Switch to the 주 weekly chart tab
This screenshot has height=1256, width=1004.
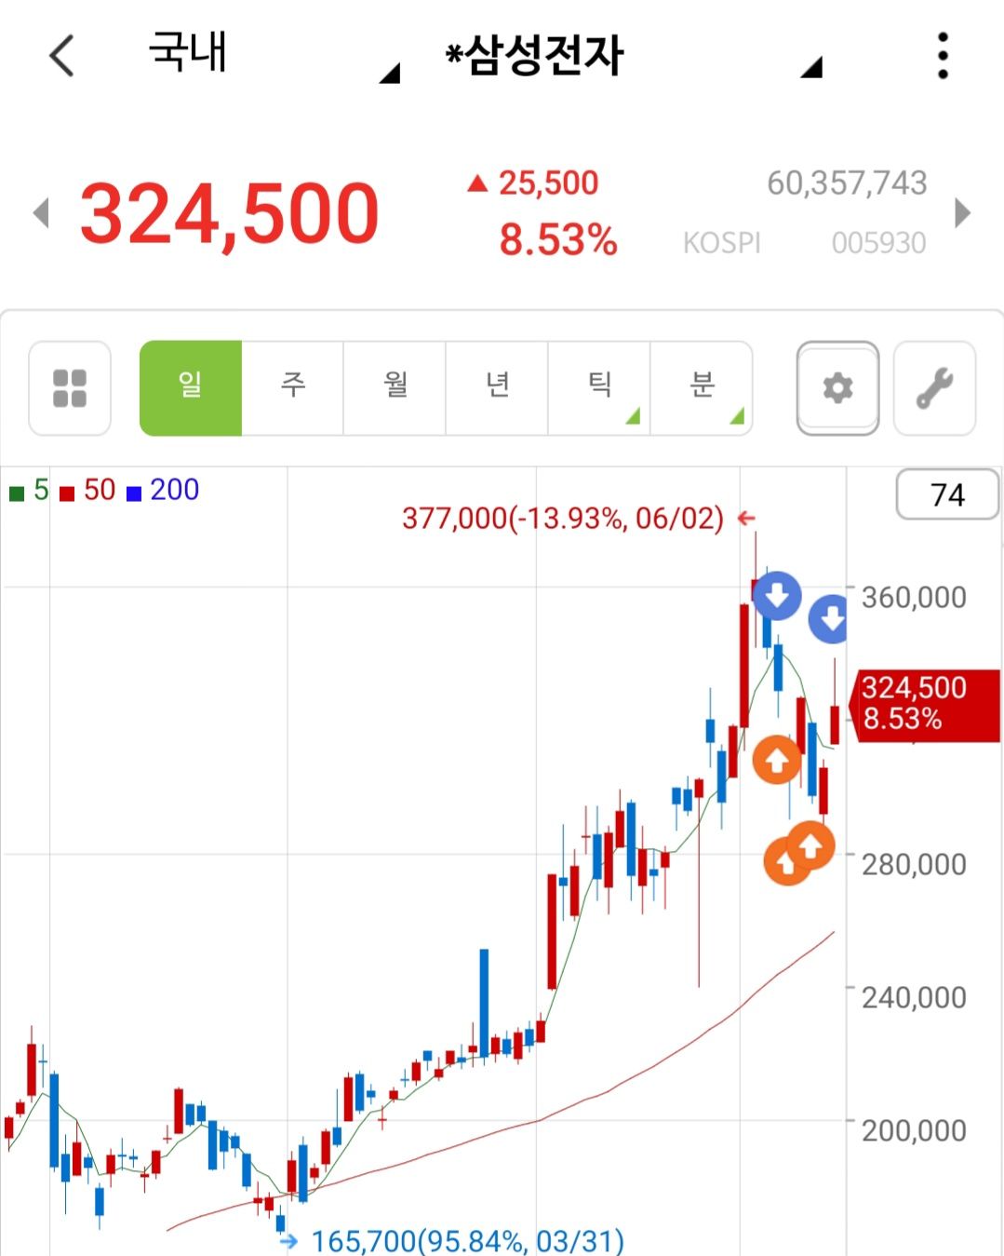pos(293,388)
